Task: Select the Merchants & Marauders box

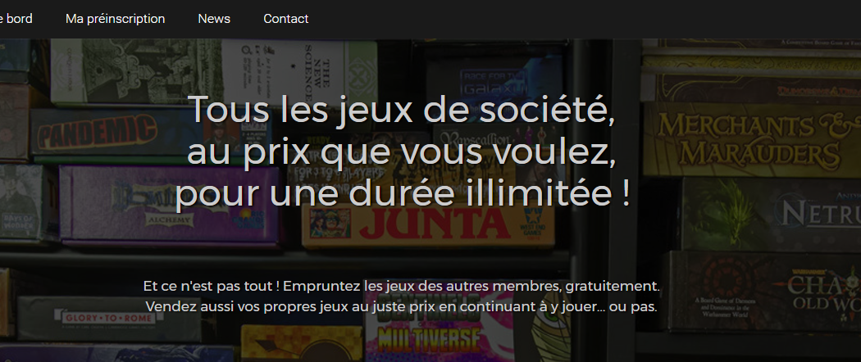Action: pyautogui.click(x=752, y=139)
